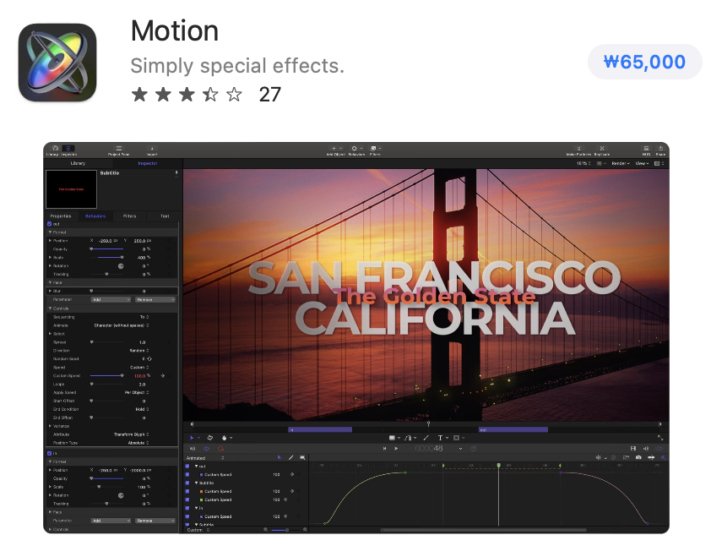711x546 pixels.
Task: Expand the Blur parameter row
Action: tap(51, 291)
